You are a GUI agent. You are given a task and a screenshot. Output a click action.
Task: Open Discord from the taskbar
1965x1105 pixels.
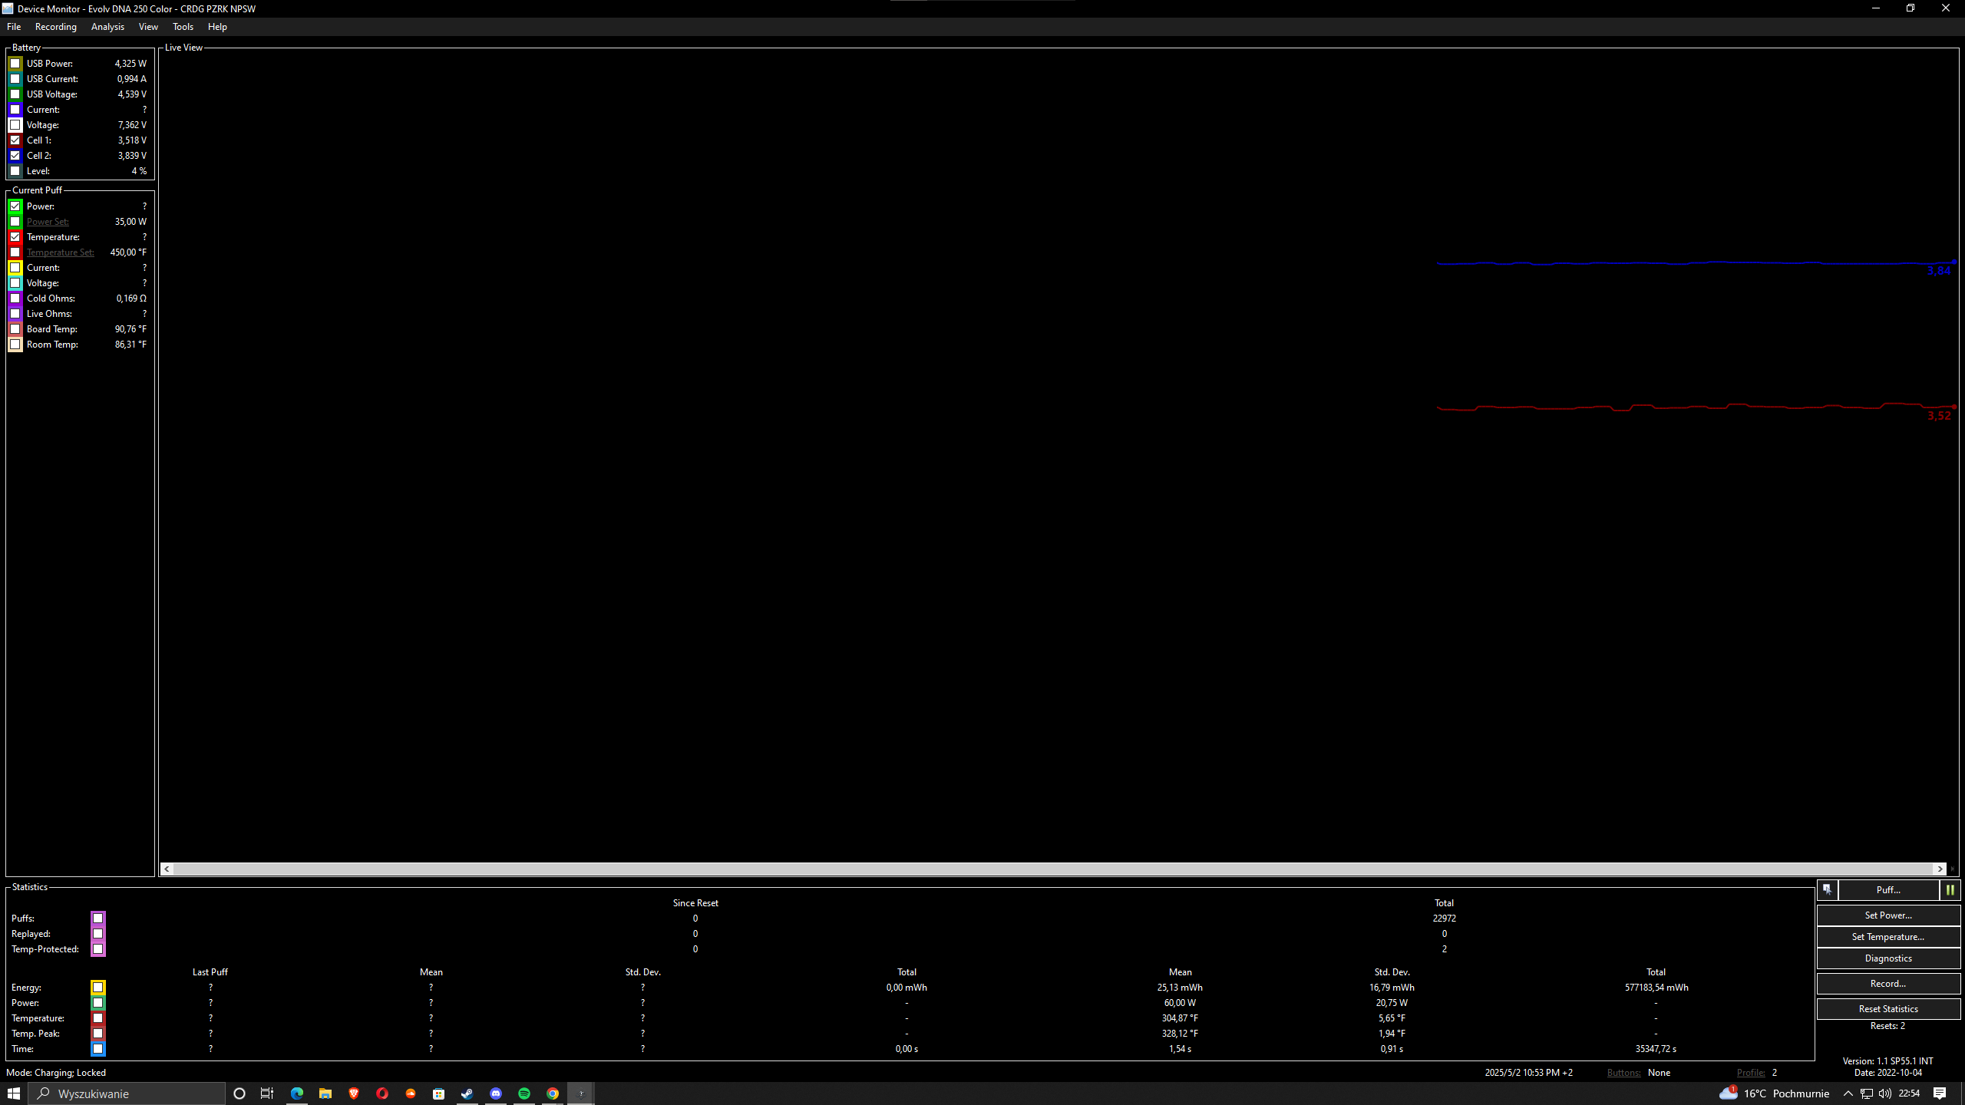click(x=496, y=1093)
